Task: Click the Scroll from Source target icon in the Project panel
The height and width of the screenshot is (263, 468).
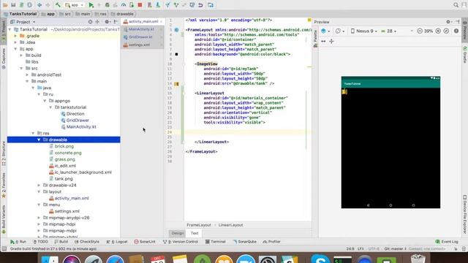Action: pos(90,22)
